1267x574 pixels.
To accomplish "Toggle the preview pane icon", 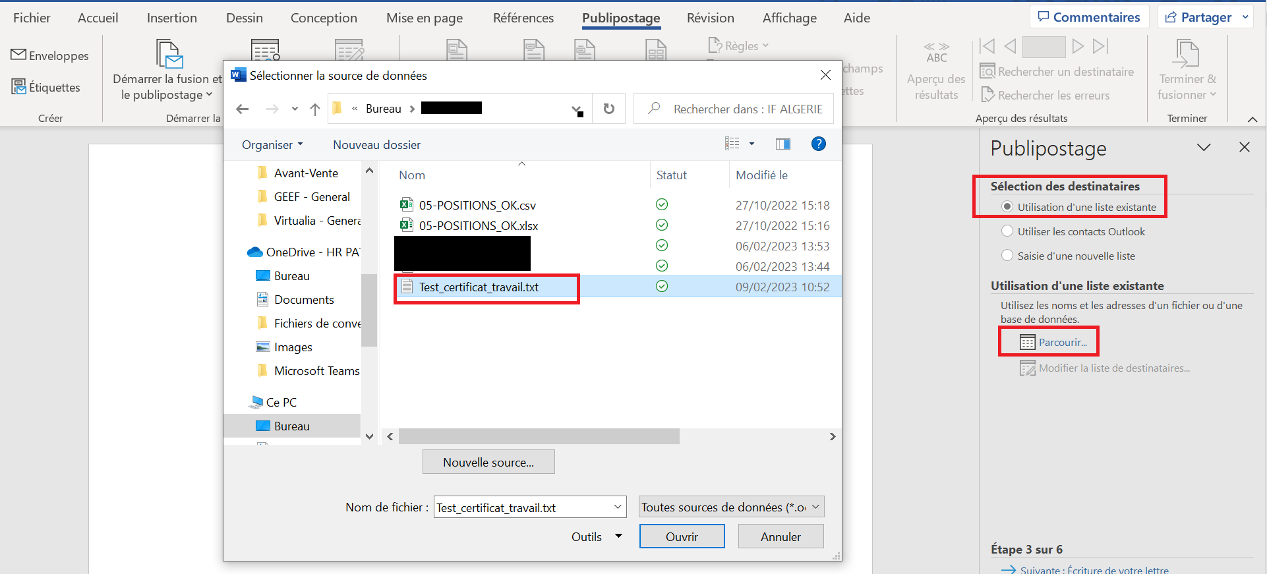I will click(782, 144).
